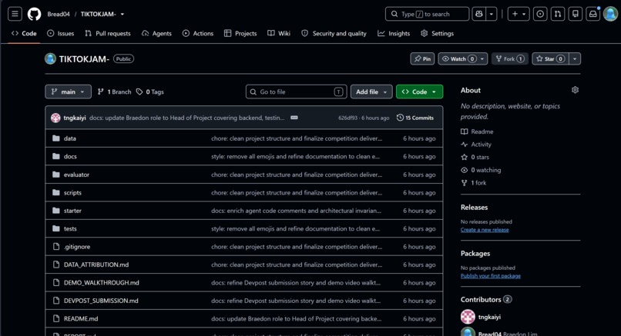Viewport: 621px width, 336px height.
Task: Go to GitHub home via Octocat logo
Action: pos(34,15)
